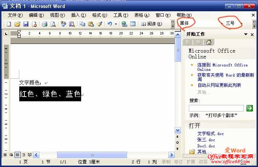
Task: Switch to Normal view button
Action: [x=5, y=155]
